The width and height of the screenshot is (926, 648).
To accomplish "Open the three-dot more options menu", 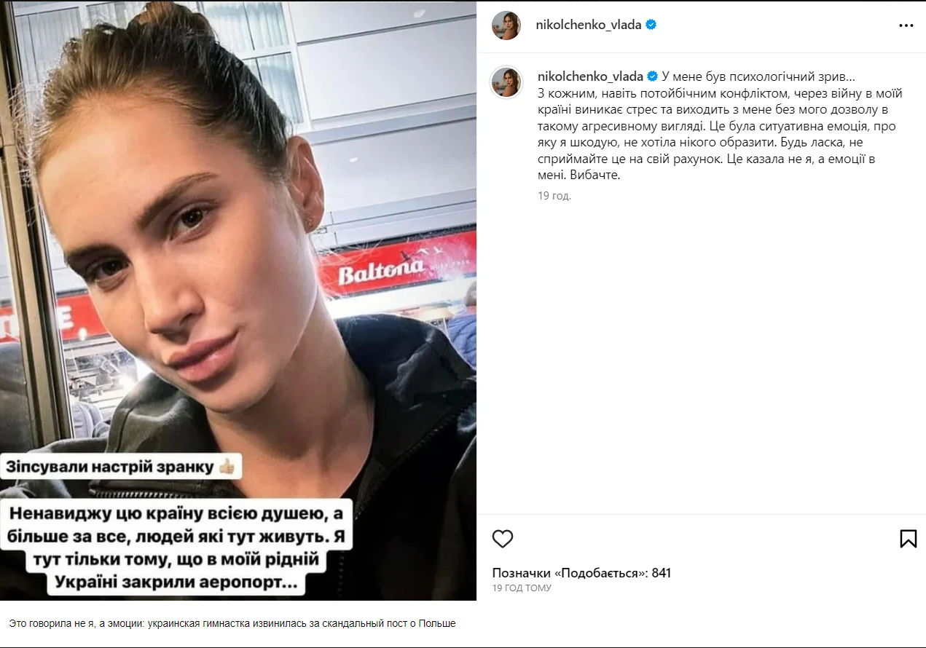I will click(x=906, y=25).
